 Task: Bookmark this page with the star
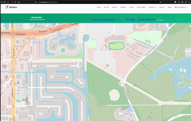(161, 2)
